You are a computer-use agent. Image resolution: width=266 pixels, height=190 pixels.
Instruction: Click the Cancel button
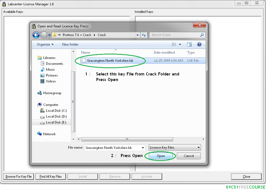click(189, 156)
